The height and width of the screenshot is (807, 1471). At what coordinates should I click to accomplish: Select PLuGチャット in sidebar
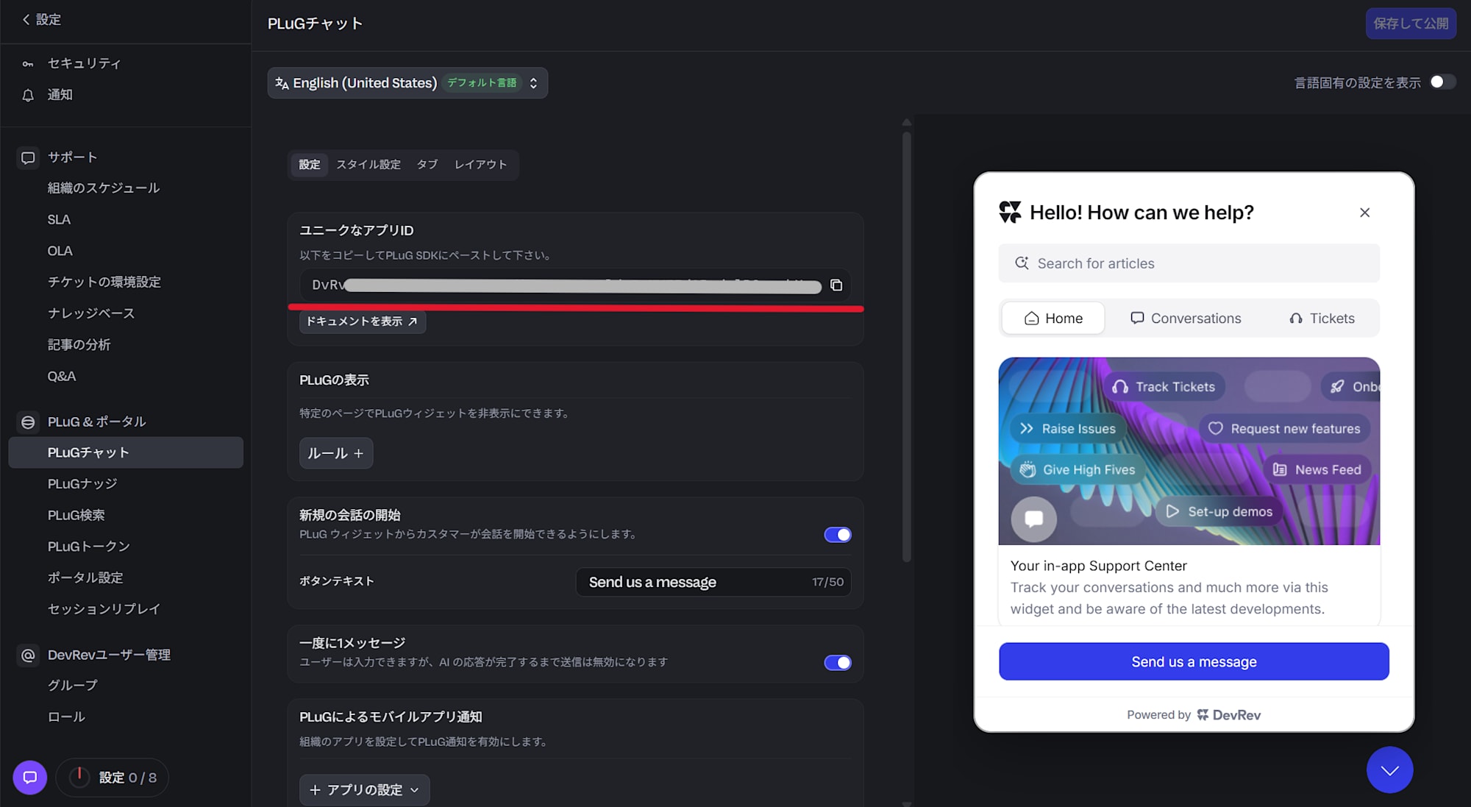(x=126, y=452)
